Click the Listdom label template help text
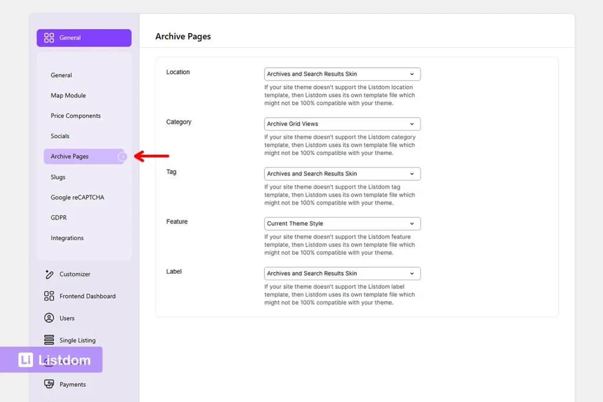The image size is (603, 402). pyautogui.click(x=340, y=295)
